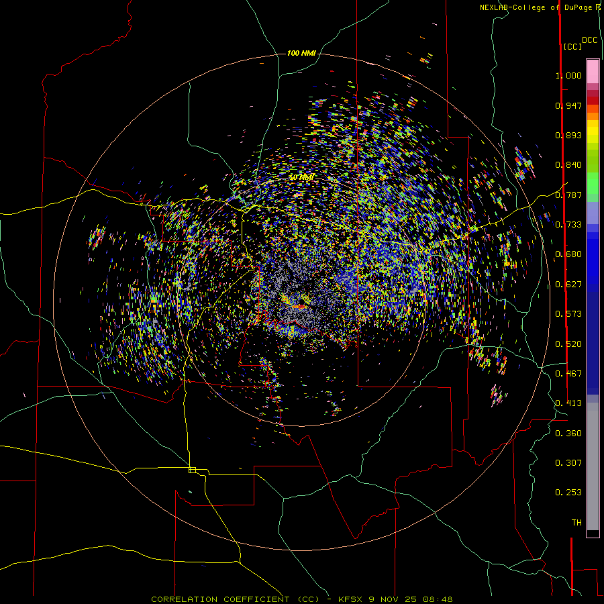Click the 0.840 color scale value
Image resolution: width=604 pixels, height=604 pixels.
tap(568, 165)
